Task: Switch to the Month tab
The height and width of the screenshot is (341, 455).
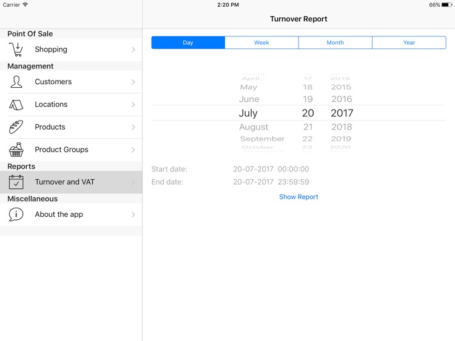Action: tap(335, 42)
